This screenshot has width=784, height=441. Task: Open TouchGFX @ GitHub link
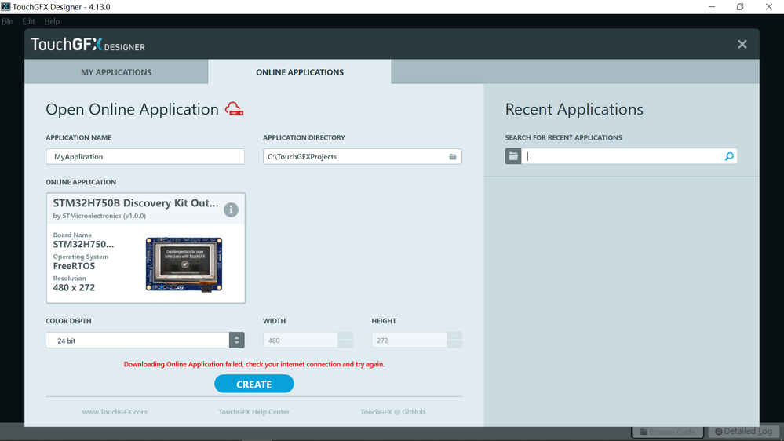(x=392, y=412)
